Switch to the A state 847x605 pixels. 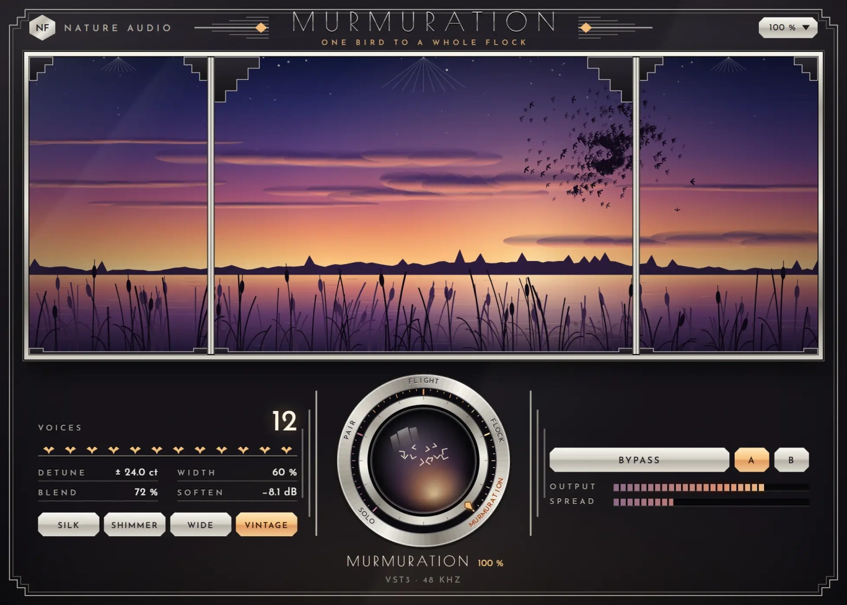[752, 460]
